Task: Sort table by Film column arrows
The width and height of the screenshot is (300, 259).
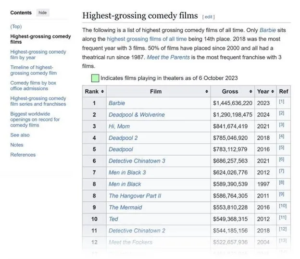Action: tap(207, 91)
